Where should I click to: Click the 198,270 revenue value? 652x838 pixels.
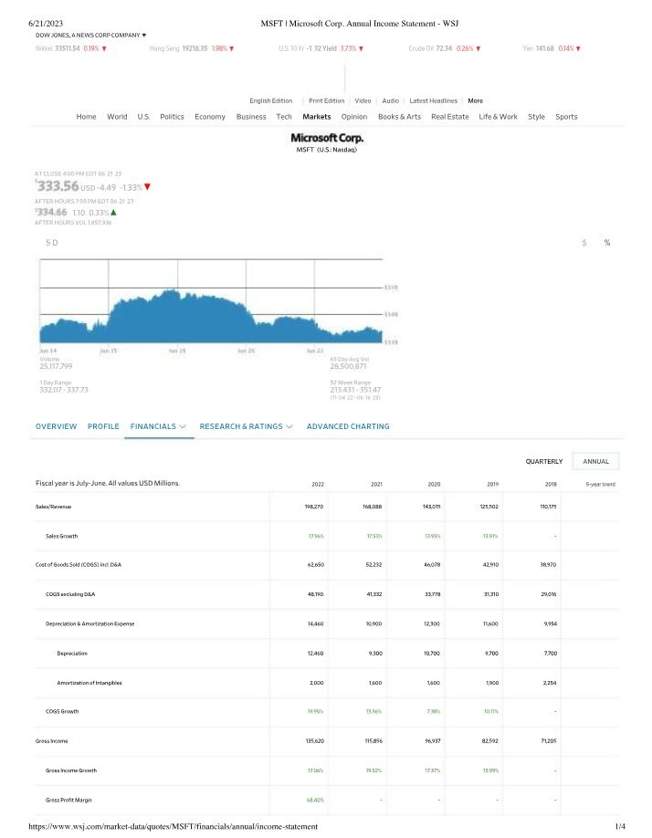coord(314,507)
